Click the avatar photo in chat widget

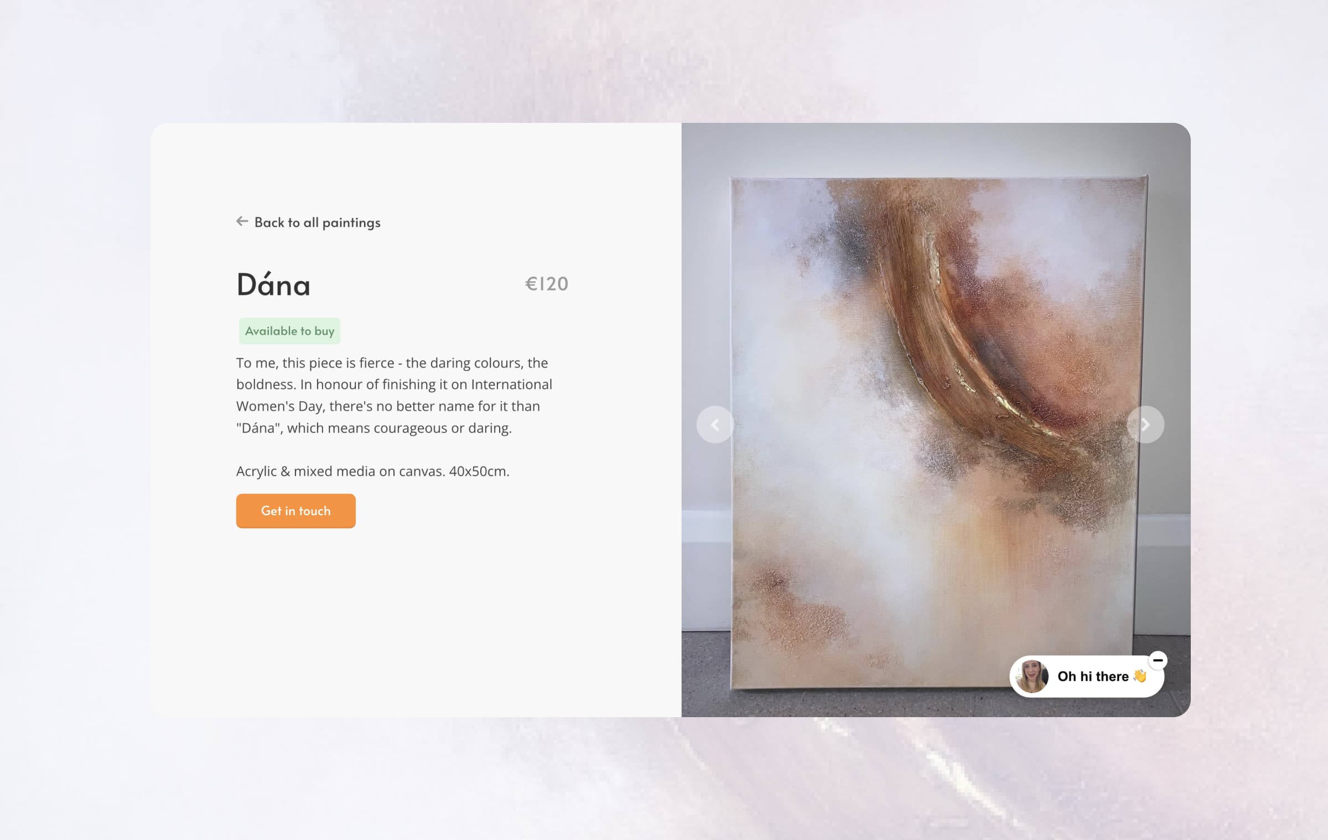point(1032,676)
